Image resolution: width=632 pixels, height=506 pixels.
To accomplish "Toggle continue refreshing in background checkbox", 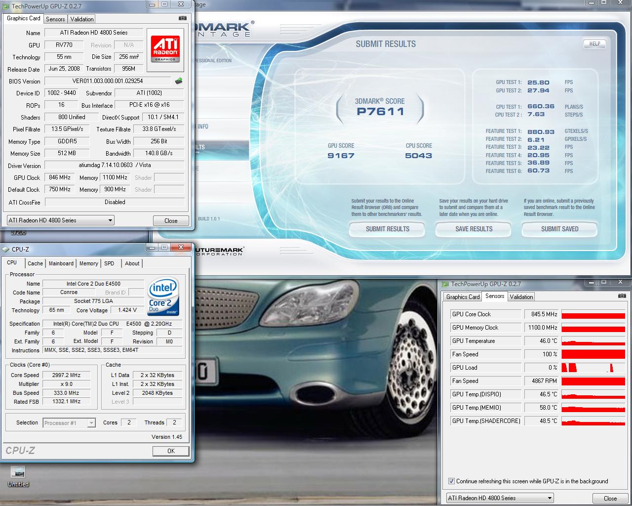I will [451, 481].
